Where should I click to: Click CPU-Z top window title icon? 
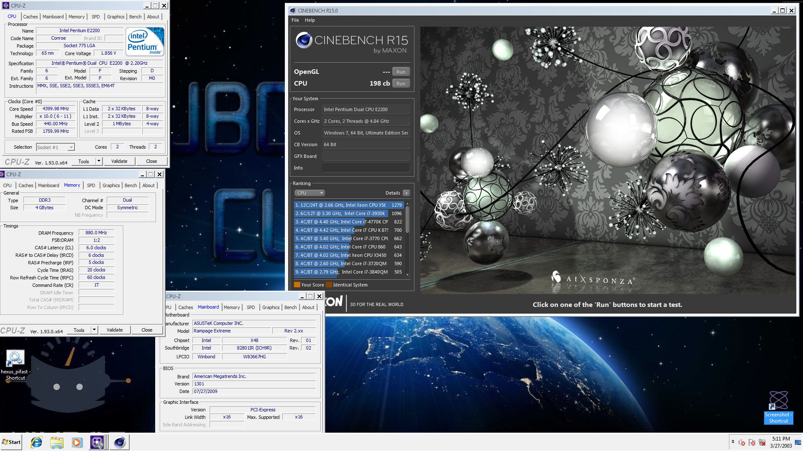click(x=5, y=5)
